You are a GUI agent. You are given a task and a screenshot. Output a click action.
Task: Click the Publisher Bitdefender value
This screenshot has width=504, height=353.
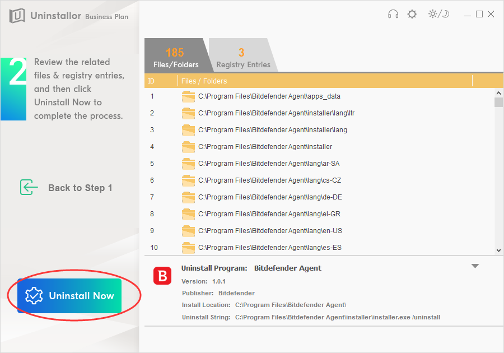tap(236, 293)
